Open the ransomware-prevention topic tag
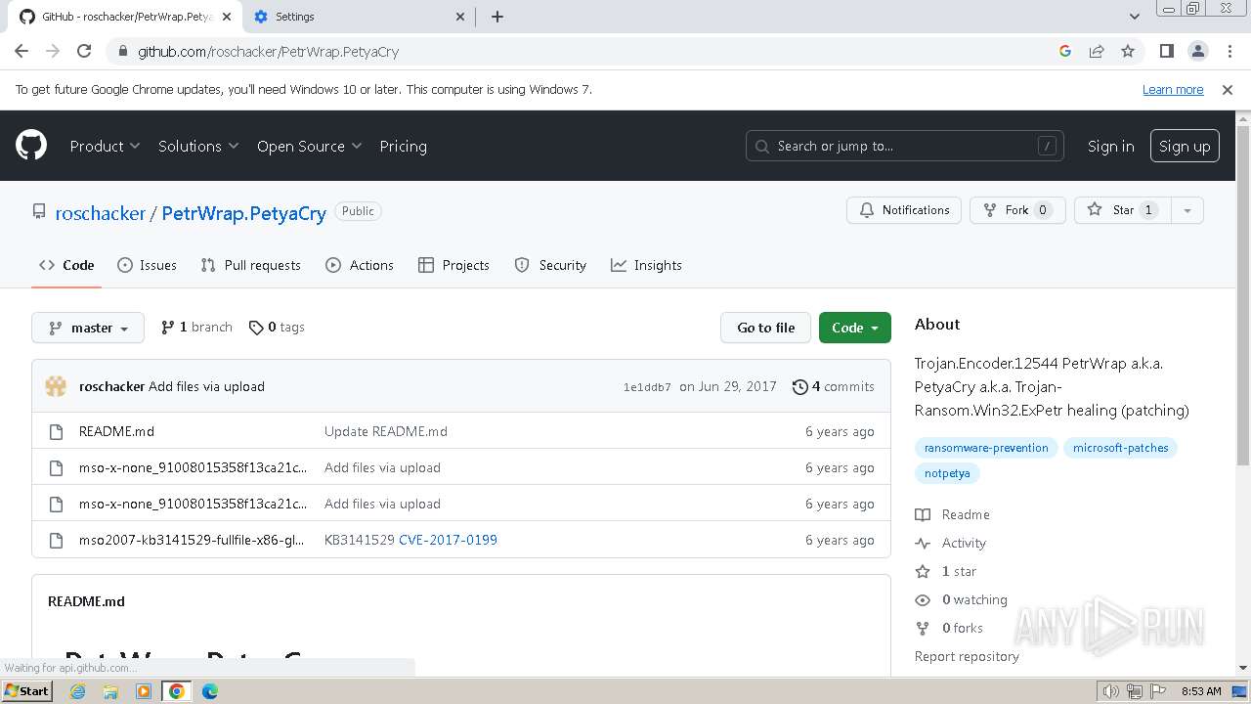This screenshot has width=1251, height=704. 986,448
